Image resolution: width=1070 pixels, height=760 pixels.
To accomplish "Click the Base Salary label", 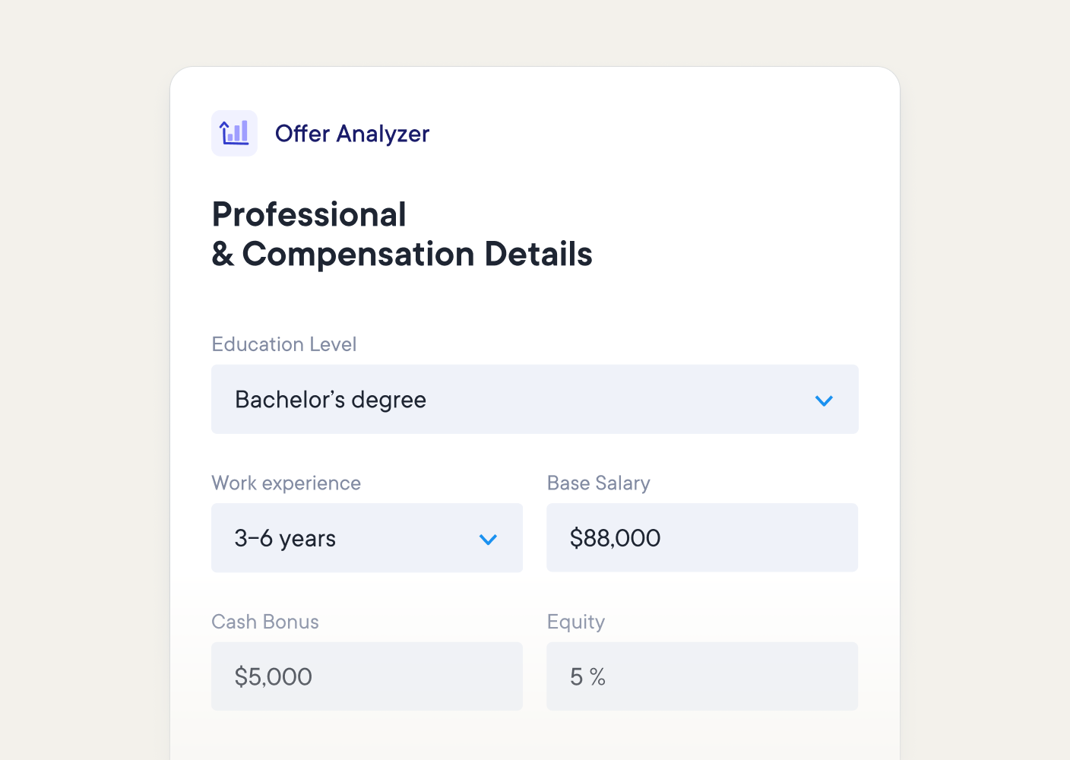I will (598, 483).
